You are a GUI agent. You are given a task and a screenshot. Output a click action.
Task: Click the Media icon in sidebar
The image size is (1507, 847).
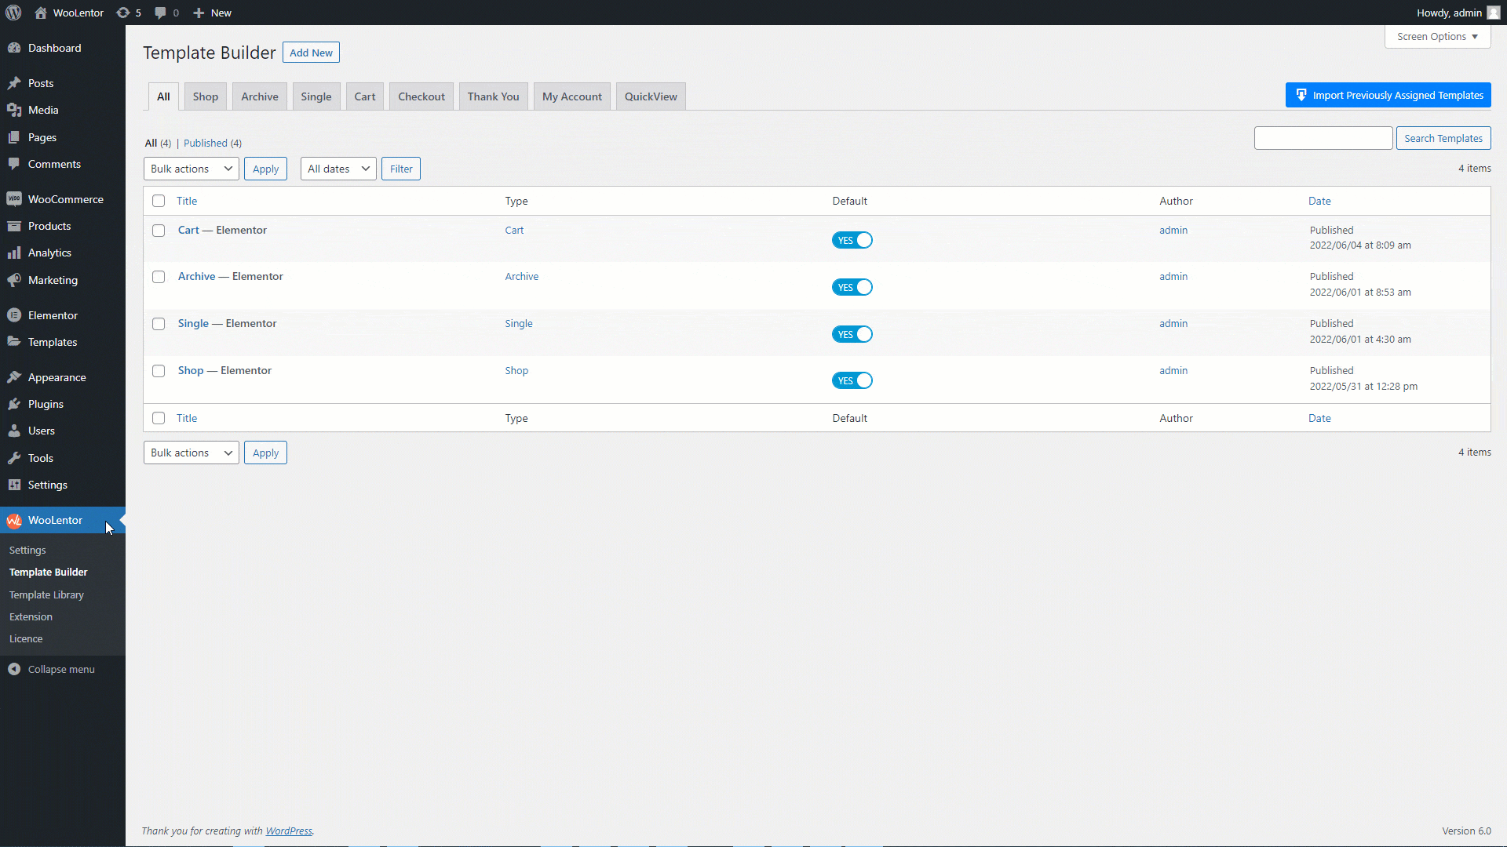coord(14,110)
